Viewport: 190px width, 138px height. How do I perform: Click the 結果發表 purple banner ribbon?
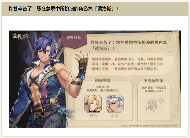point(73,39)
